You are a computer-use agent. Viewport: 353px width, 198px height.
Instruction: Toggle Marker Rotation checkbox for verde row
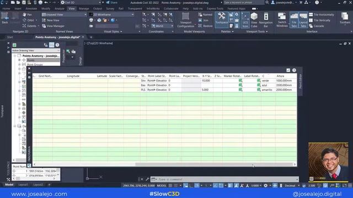pos(240,81)
